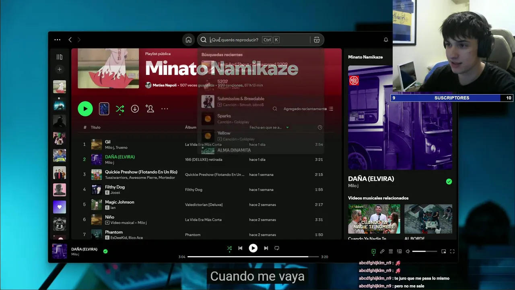Switch to full screen
515x290 pixels.
(452, 251)
